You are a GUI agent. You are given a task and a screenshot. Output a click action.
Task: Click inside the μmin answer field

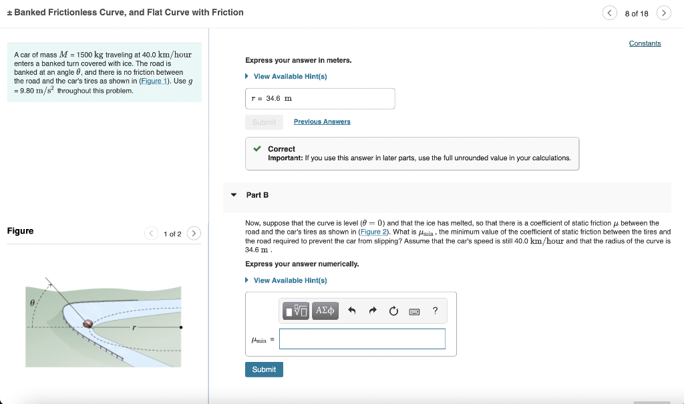pyautogui.click(x=363, y=339)
